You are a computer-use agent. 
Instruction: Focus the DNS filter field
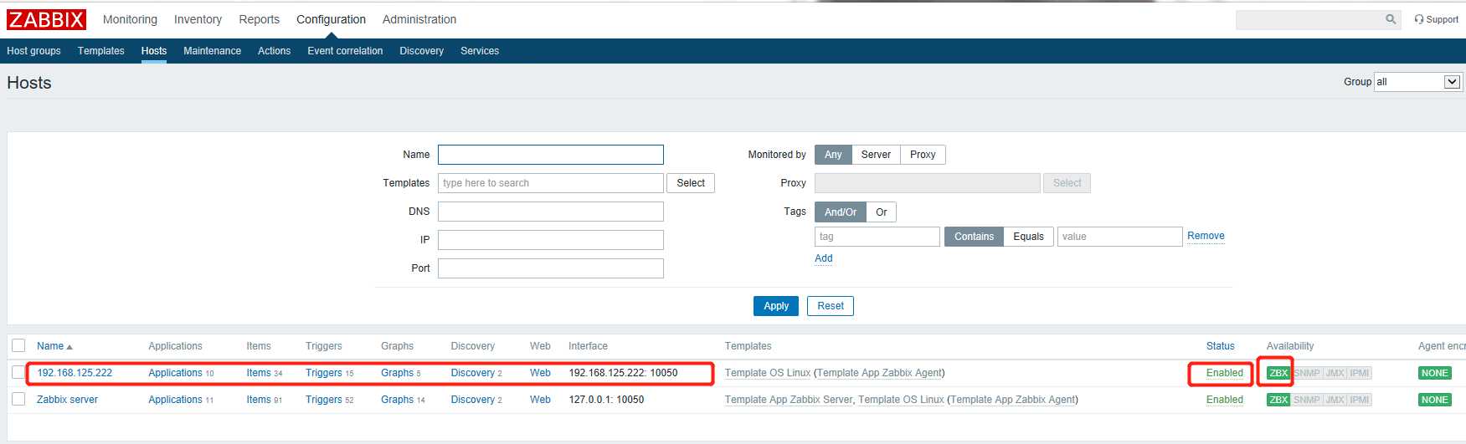551,212
